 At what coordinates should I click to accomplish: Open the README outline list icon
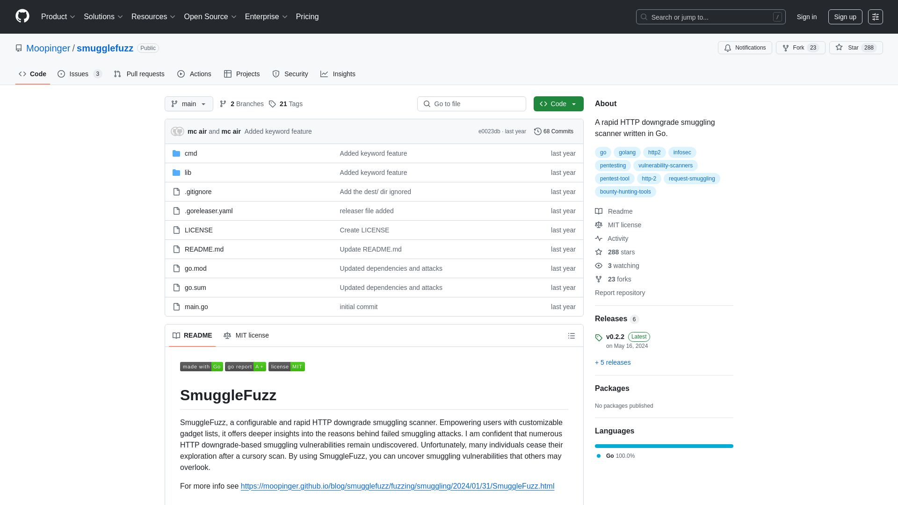(572, 336)
